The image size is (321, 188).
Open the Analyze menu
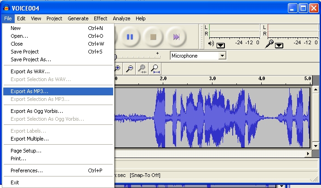(x=121, y=18)
